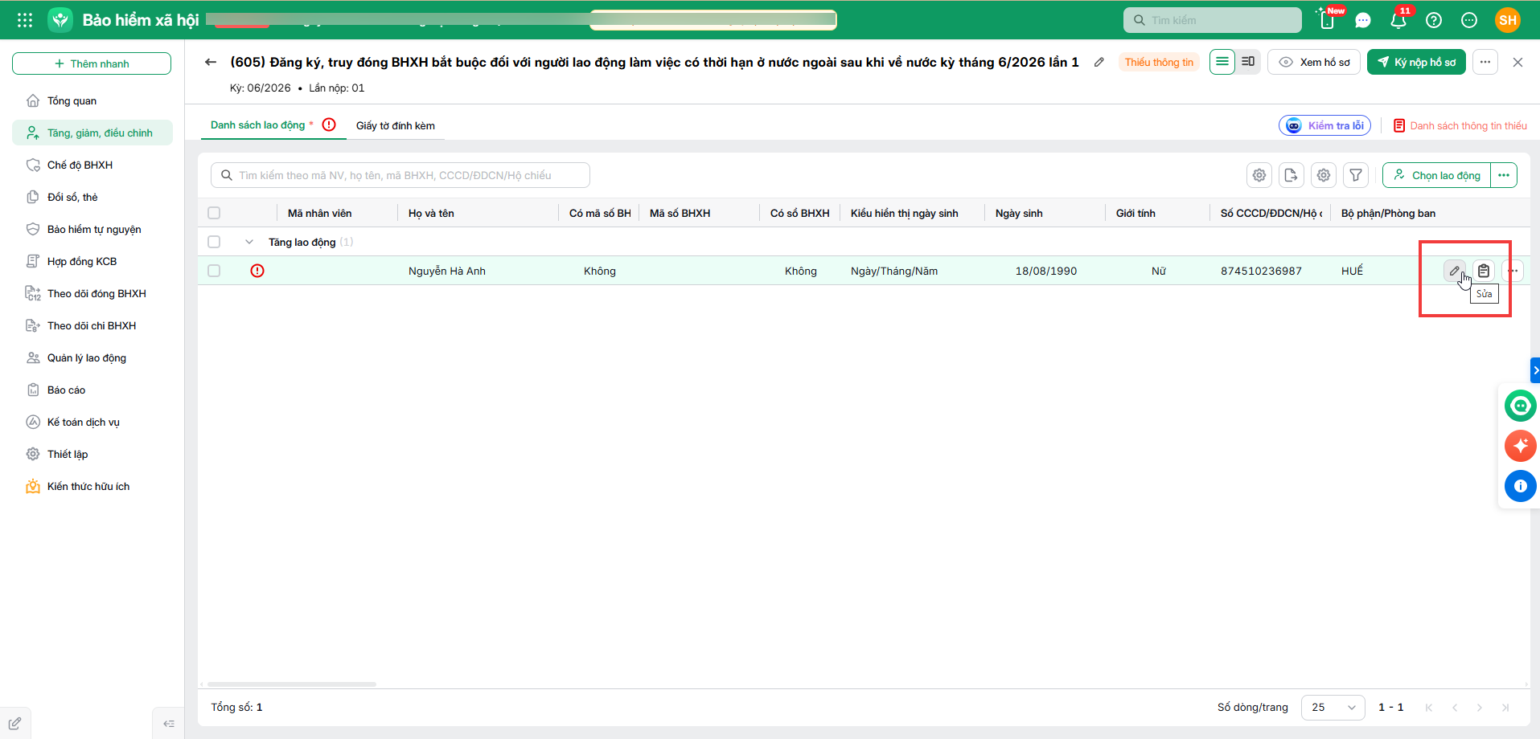This screenshot has height=739, width=1540.
Task: Click the Ký nộp hồ sơ button
Action: point(1416,62)
